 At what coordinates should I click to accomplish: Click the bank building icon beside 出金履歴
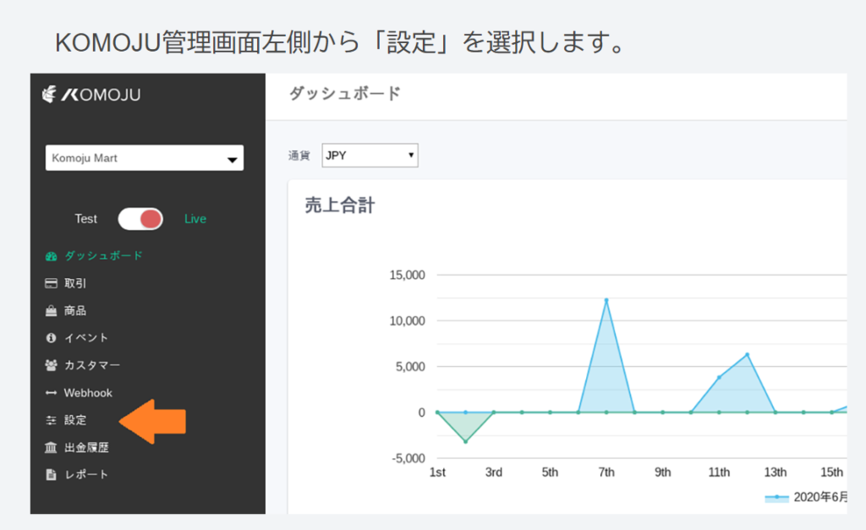point(51,447)
